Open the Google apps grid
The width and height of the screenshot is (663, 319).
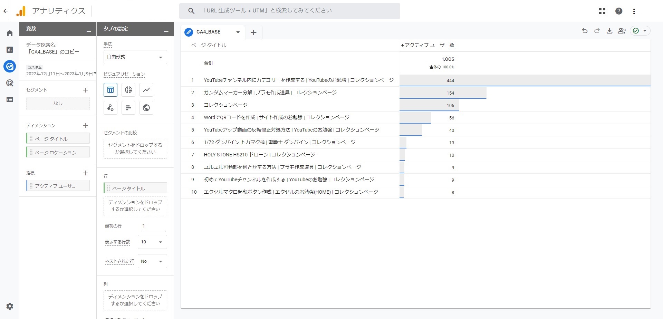(602, 11)
